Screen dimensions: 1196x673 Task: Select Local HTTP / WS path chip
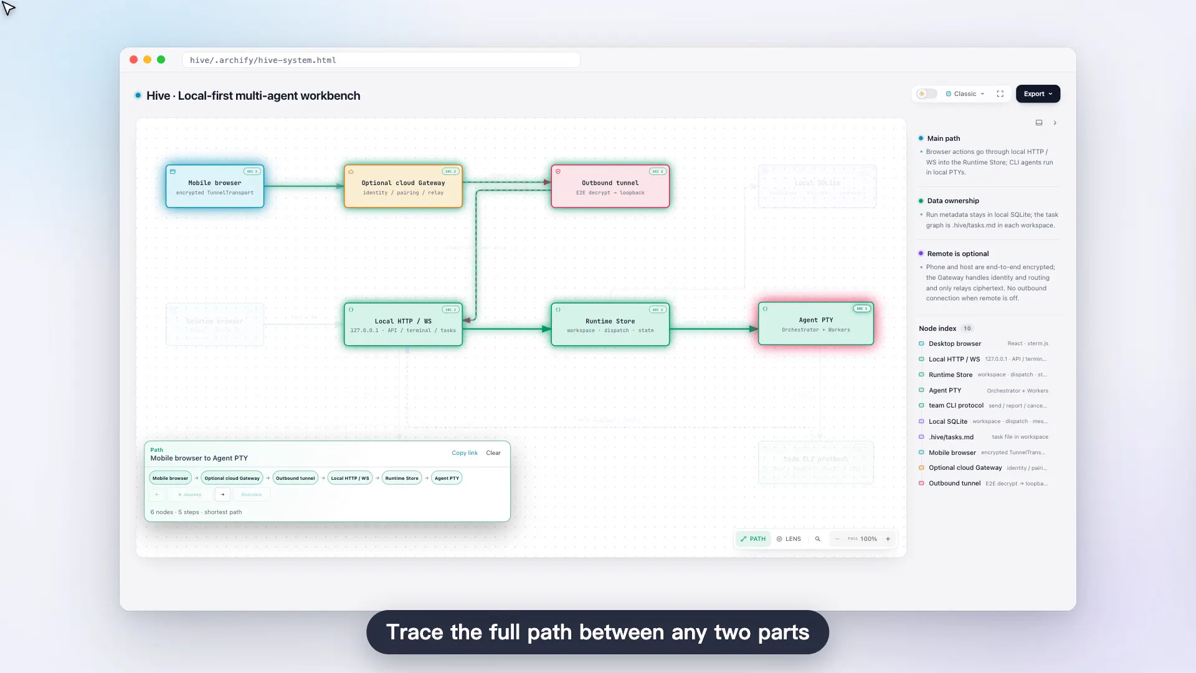coord(350,478)
